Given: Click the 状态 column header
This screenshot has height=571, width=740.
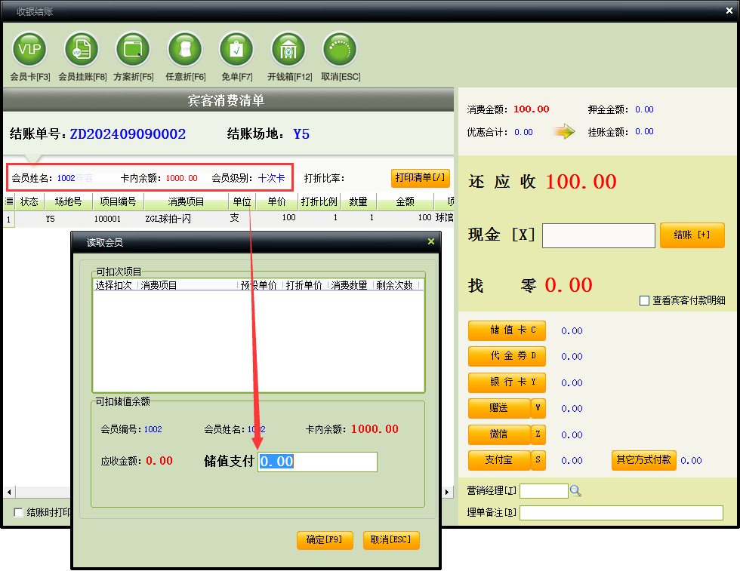Looking at the screenshot, I should 29,202.
